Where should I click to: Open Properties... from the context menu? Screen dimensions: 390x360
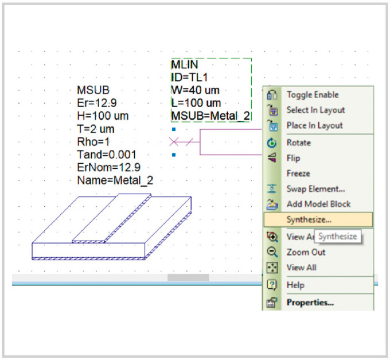pyautogui.click(x=310, y=302)
